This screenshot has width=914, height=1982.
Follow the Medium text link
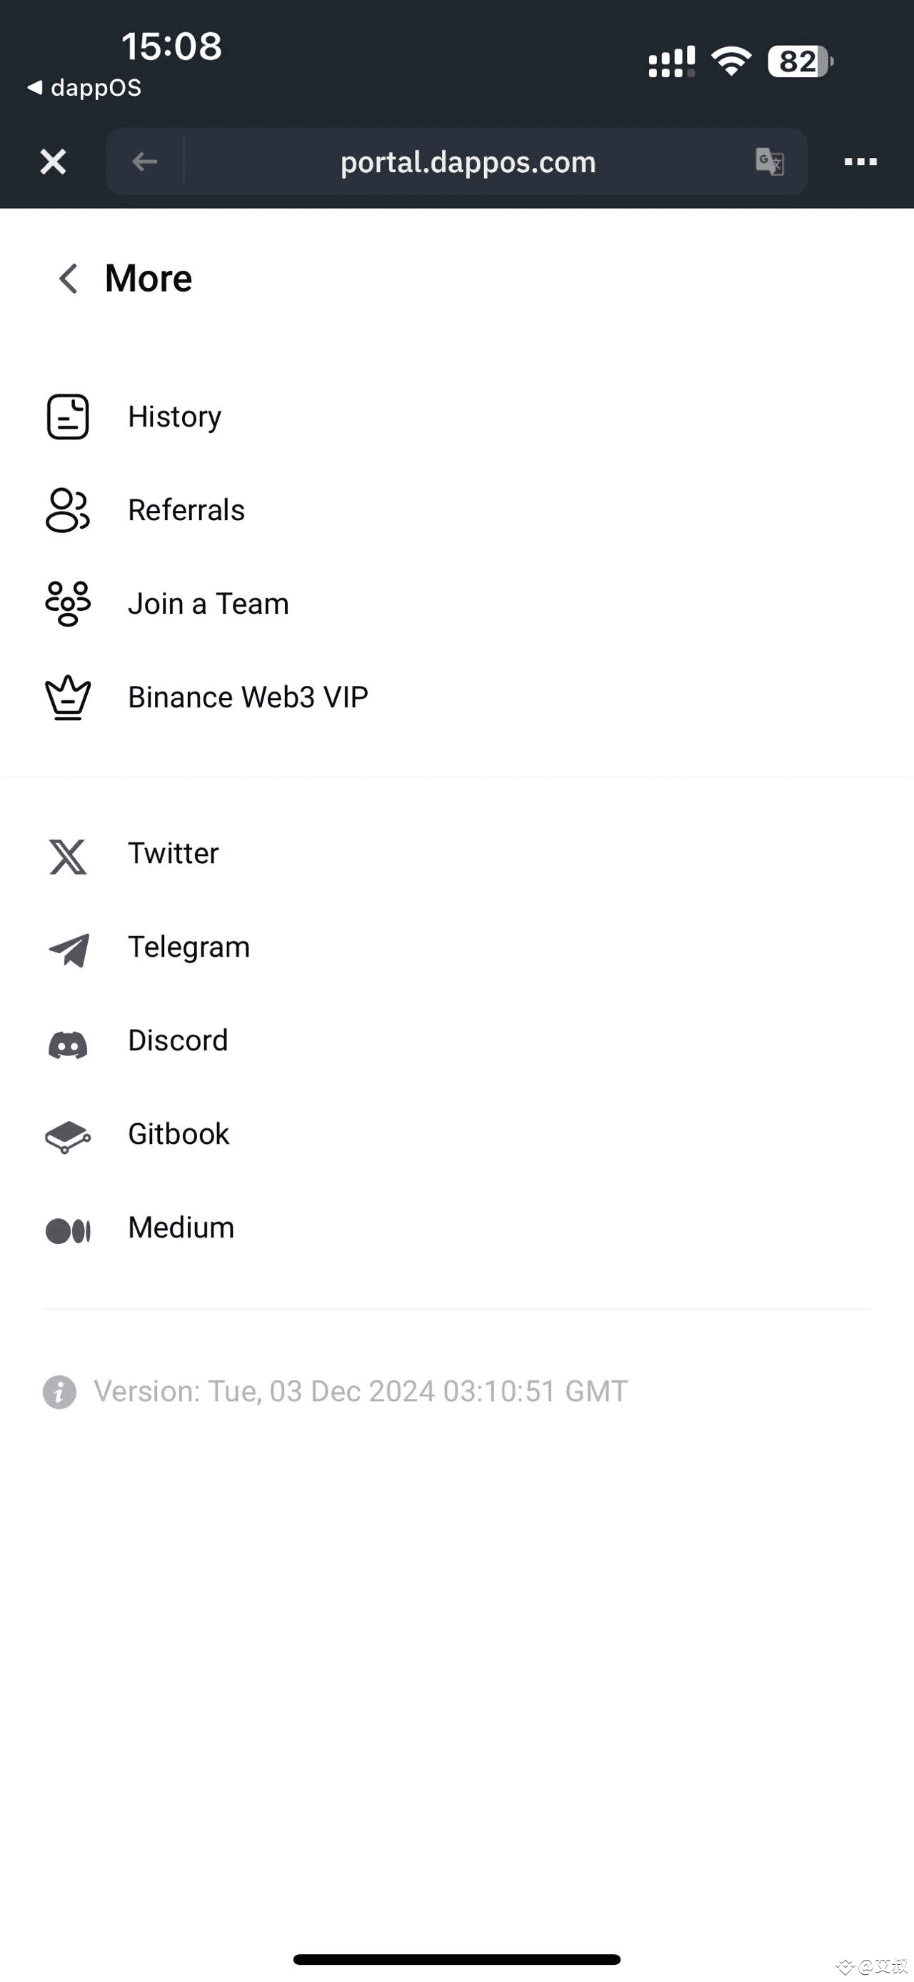[x=181, y=1228]
